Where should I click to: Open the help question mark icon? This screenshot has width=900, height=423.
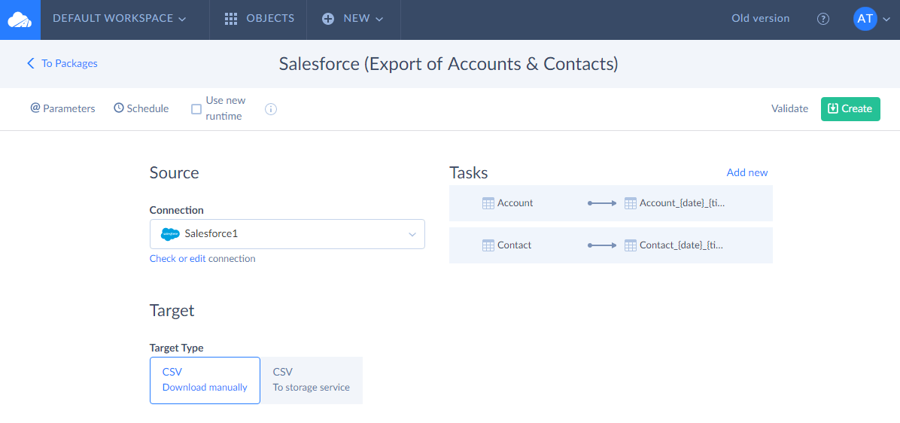click(823, 19)
